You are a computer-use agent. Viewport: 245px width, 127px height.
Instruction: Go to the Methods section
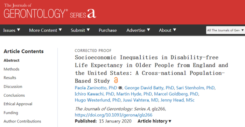click(x=12, y=69)
